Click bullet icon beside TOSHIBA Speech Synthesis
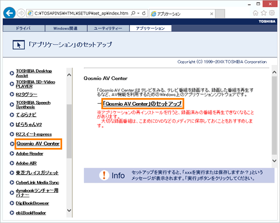This screenshot has height=223, width=280. point(12,105)
